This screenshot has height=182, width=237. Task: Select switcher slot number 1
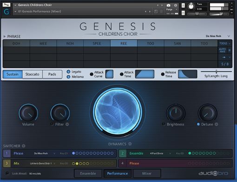[7, 153]
